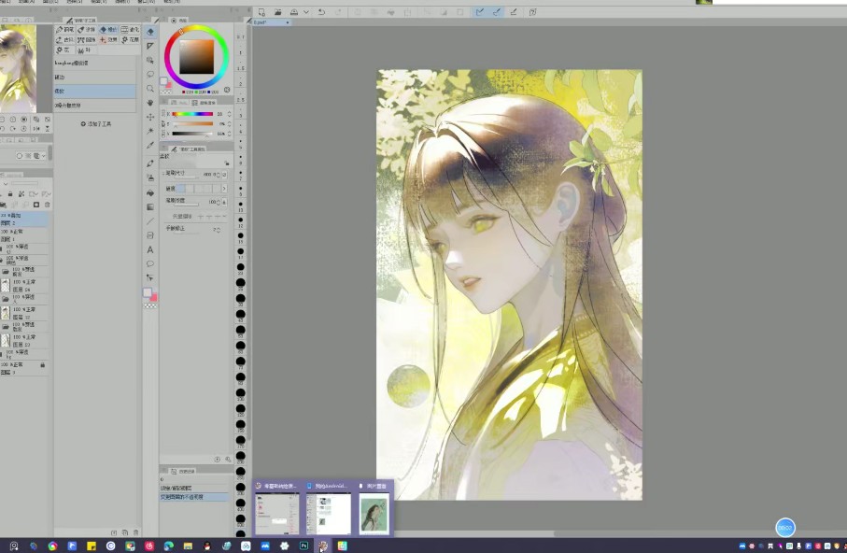Viewport: 847px width, 553px height.
Task: Open the History panel tab
Action: click(x=183, y=472)
